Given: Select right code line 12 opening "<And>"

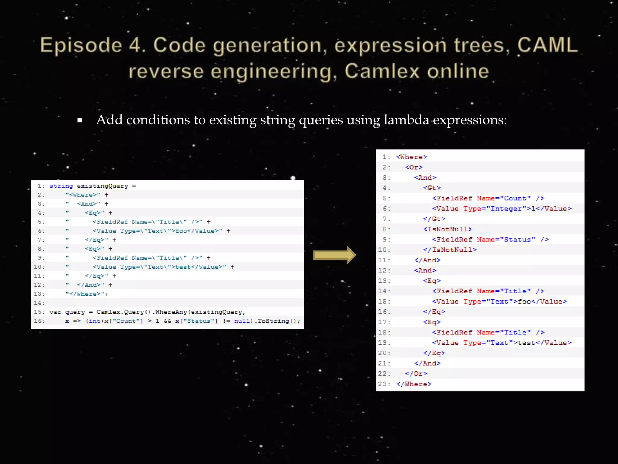Looking at the screenshot, I should pyautogui.click(x=425, y=270).
